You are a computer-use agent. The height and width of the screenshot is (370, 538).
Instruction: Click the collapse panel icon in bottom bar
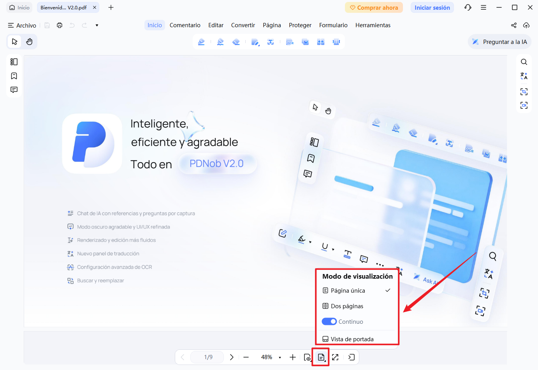351,357
